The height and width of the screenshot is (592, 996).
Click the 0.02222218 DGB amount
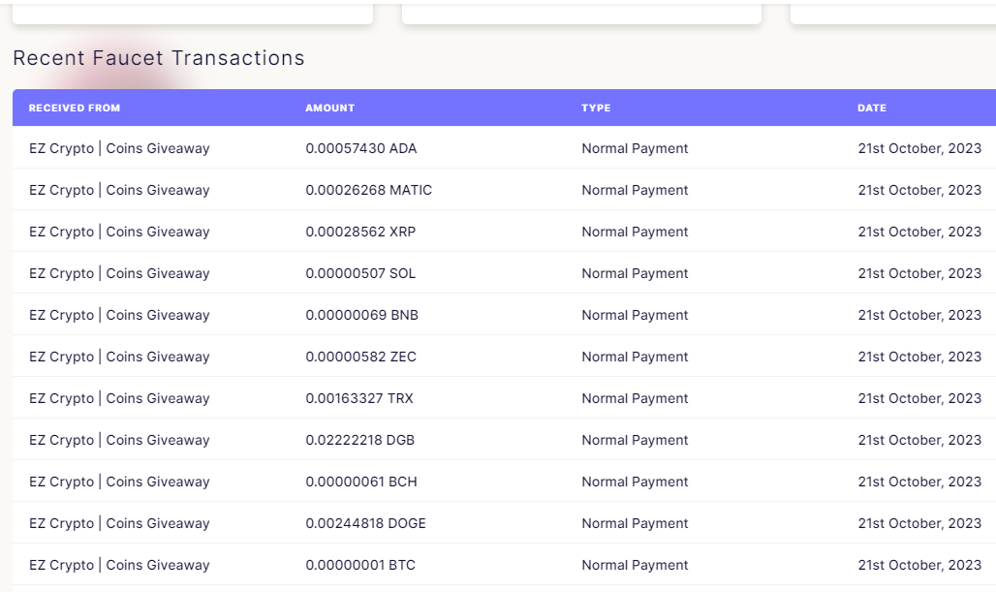tap(359, 440)
